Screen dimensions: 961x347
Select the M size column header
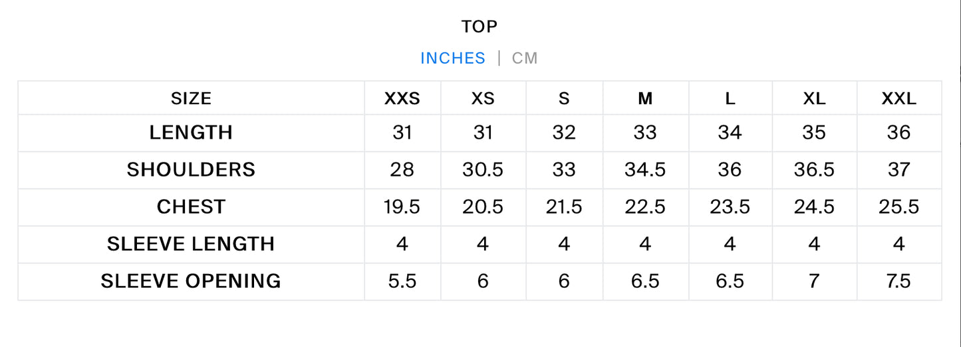pyautogui.click(x=645, y=99)
